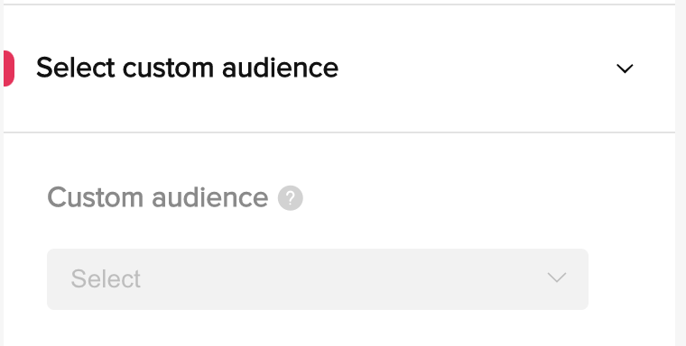Click the empty area of the Select field

pyautogui.click(x=341, y=279)
